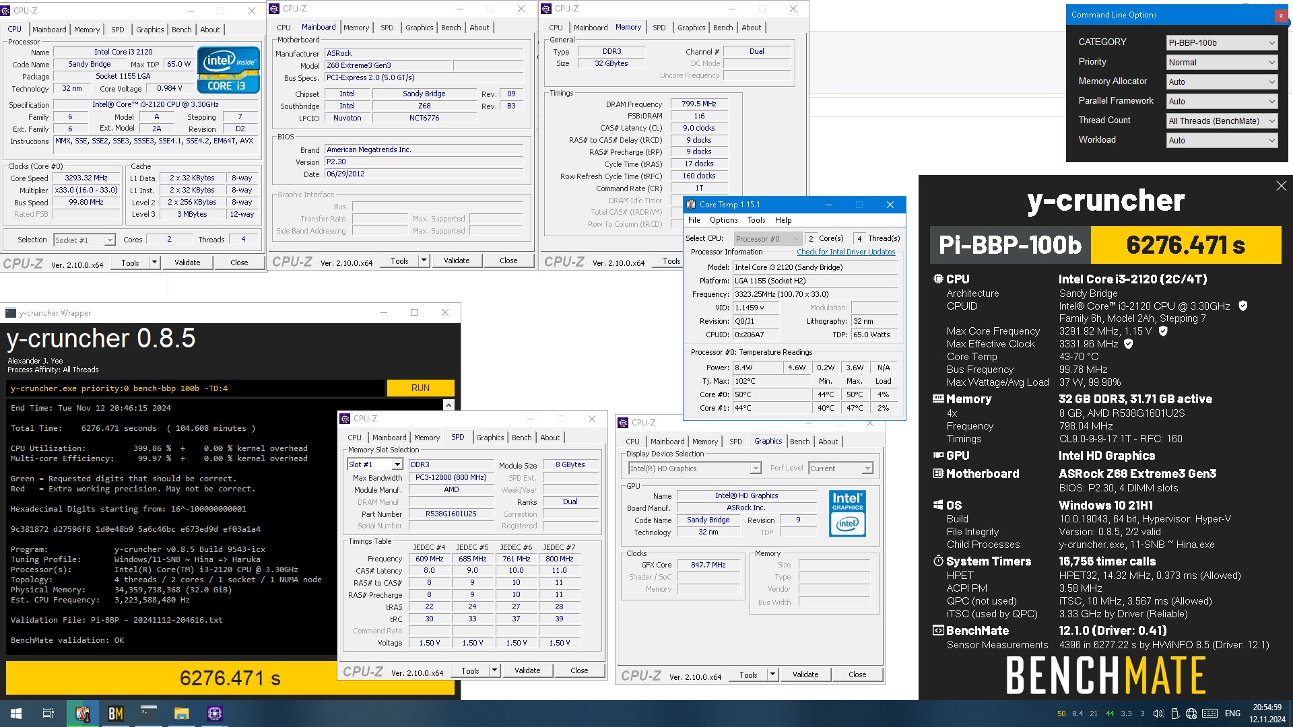Click the Windows OS section icon in BenchMate
Image resolution: width=1293 pixels, height=727 pixels.
pyautogui.click(x=938, y=505)
